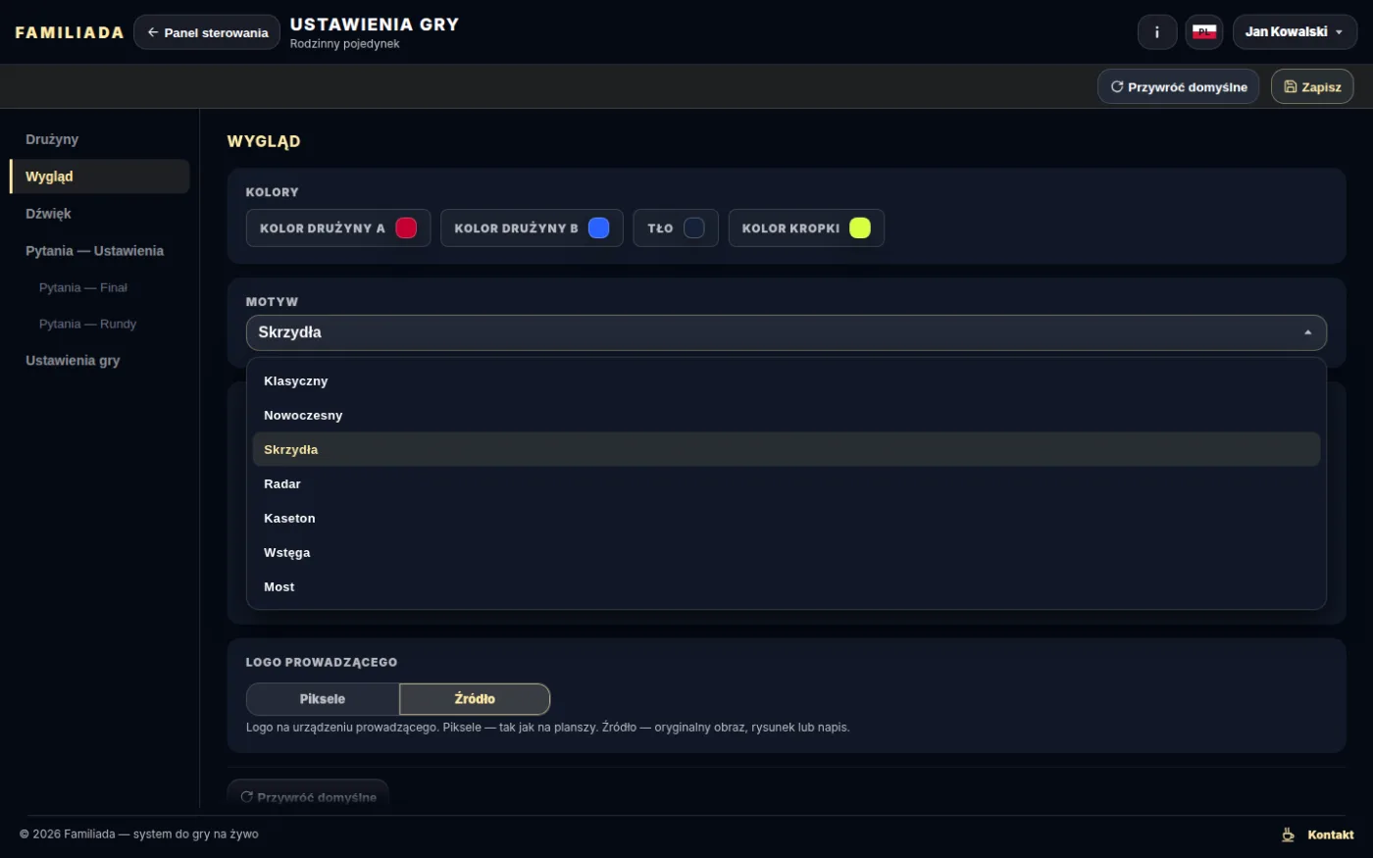Image resolution: width=1373 pixels, height=858 pixels.
Task: Click the FAMILIADA logo
Action: point(70,32)
